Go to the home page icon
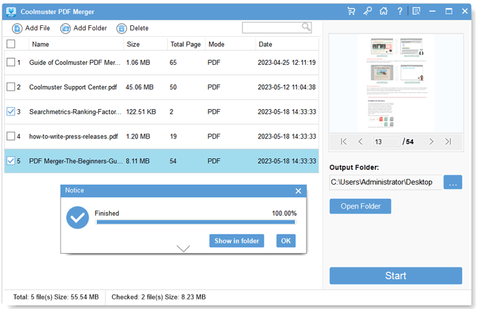The height and width of the screenshot is (309, 477). (x=384, y=12)
